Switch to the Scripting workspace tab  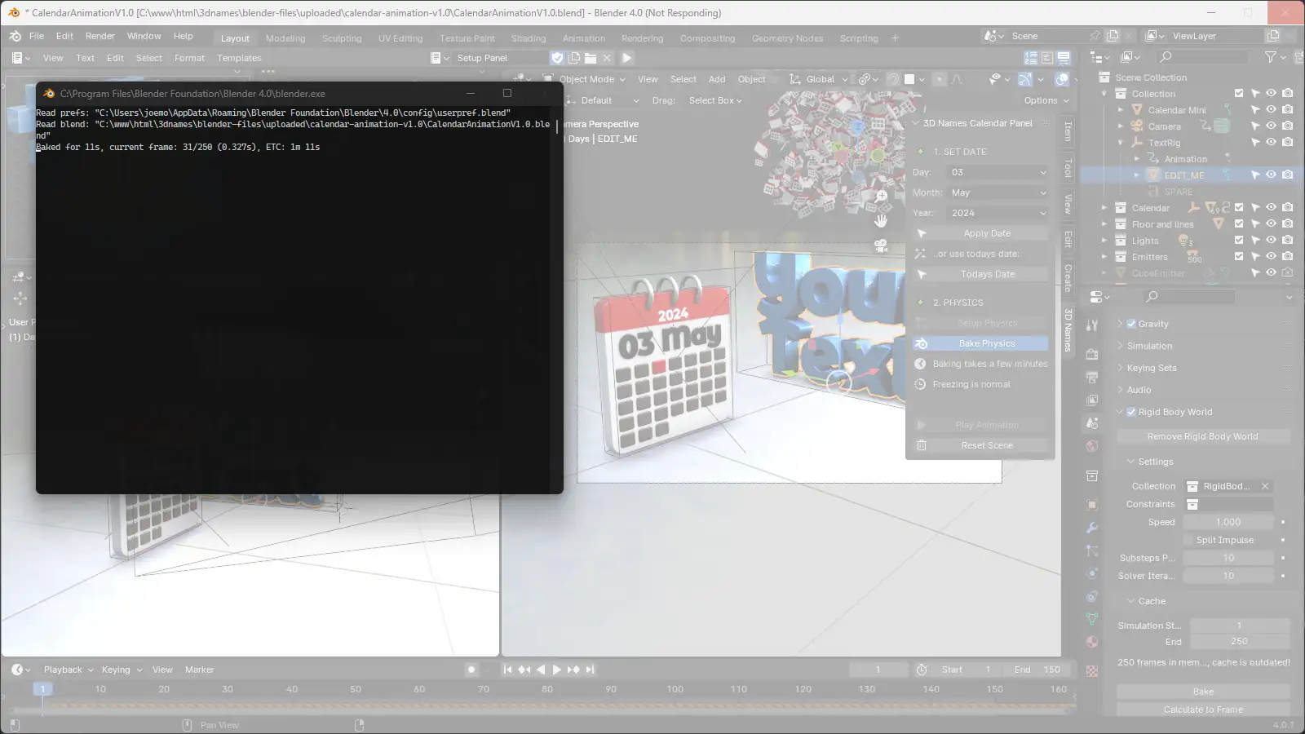(859, 38)
